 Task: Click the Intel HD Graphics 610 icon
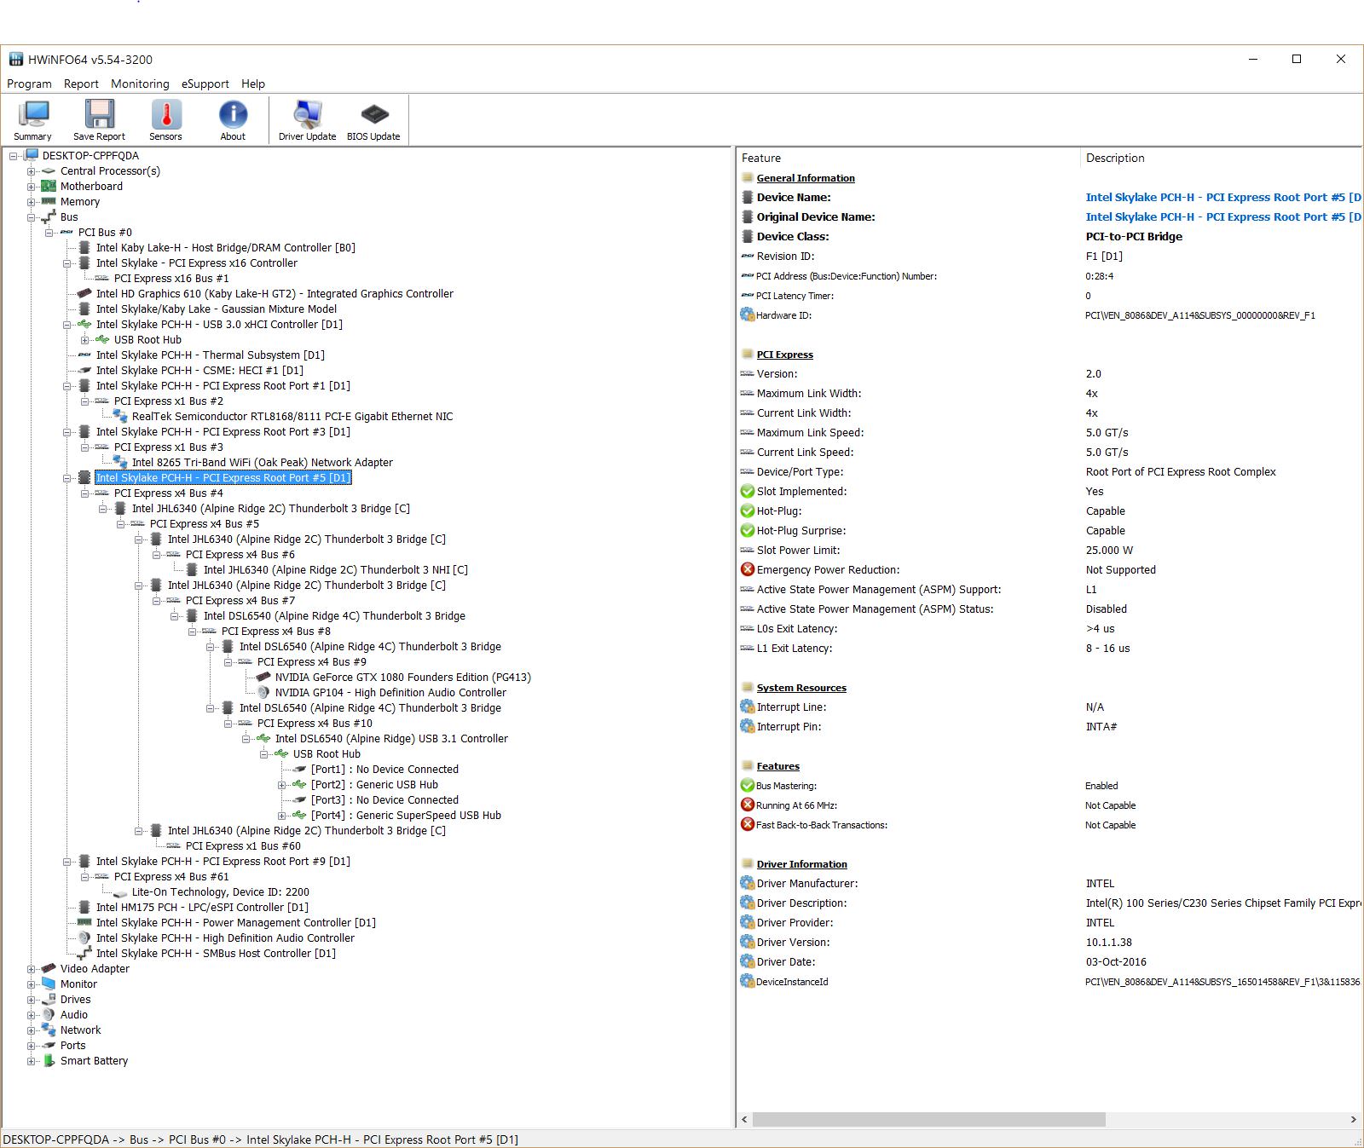click(x=84, y=294)
